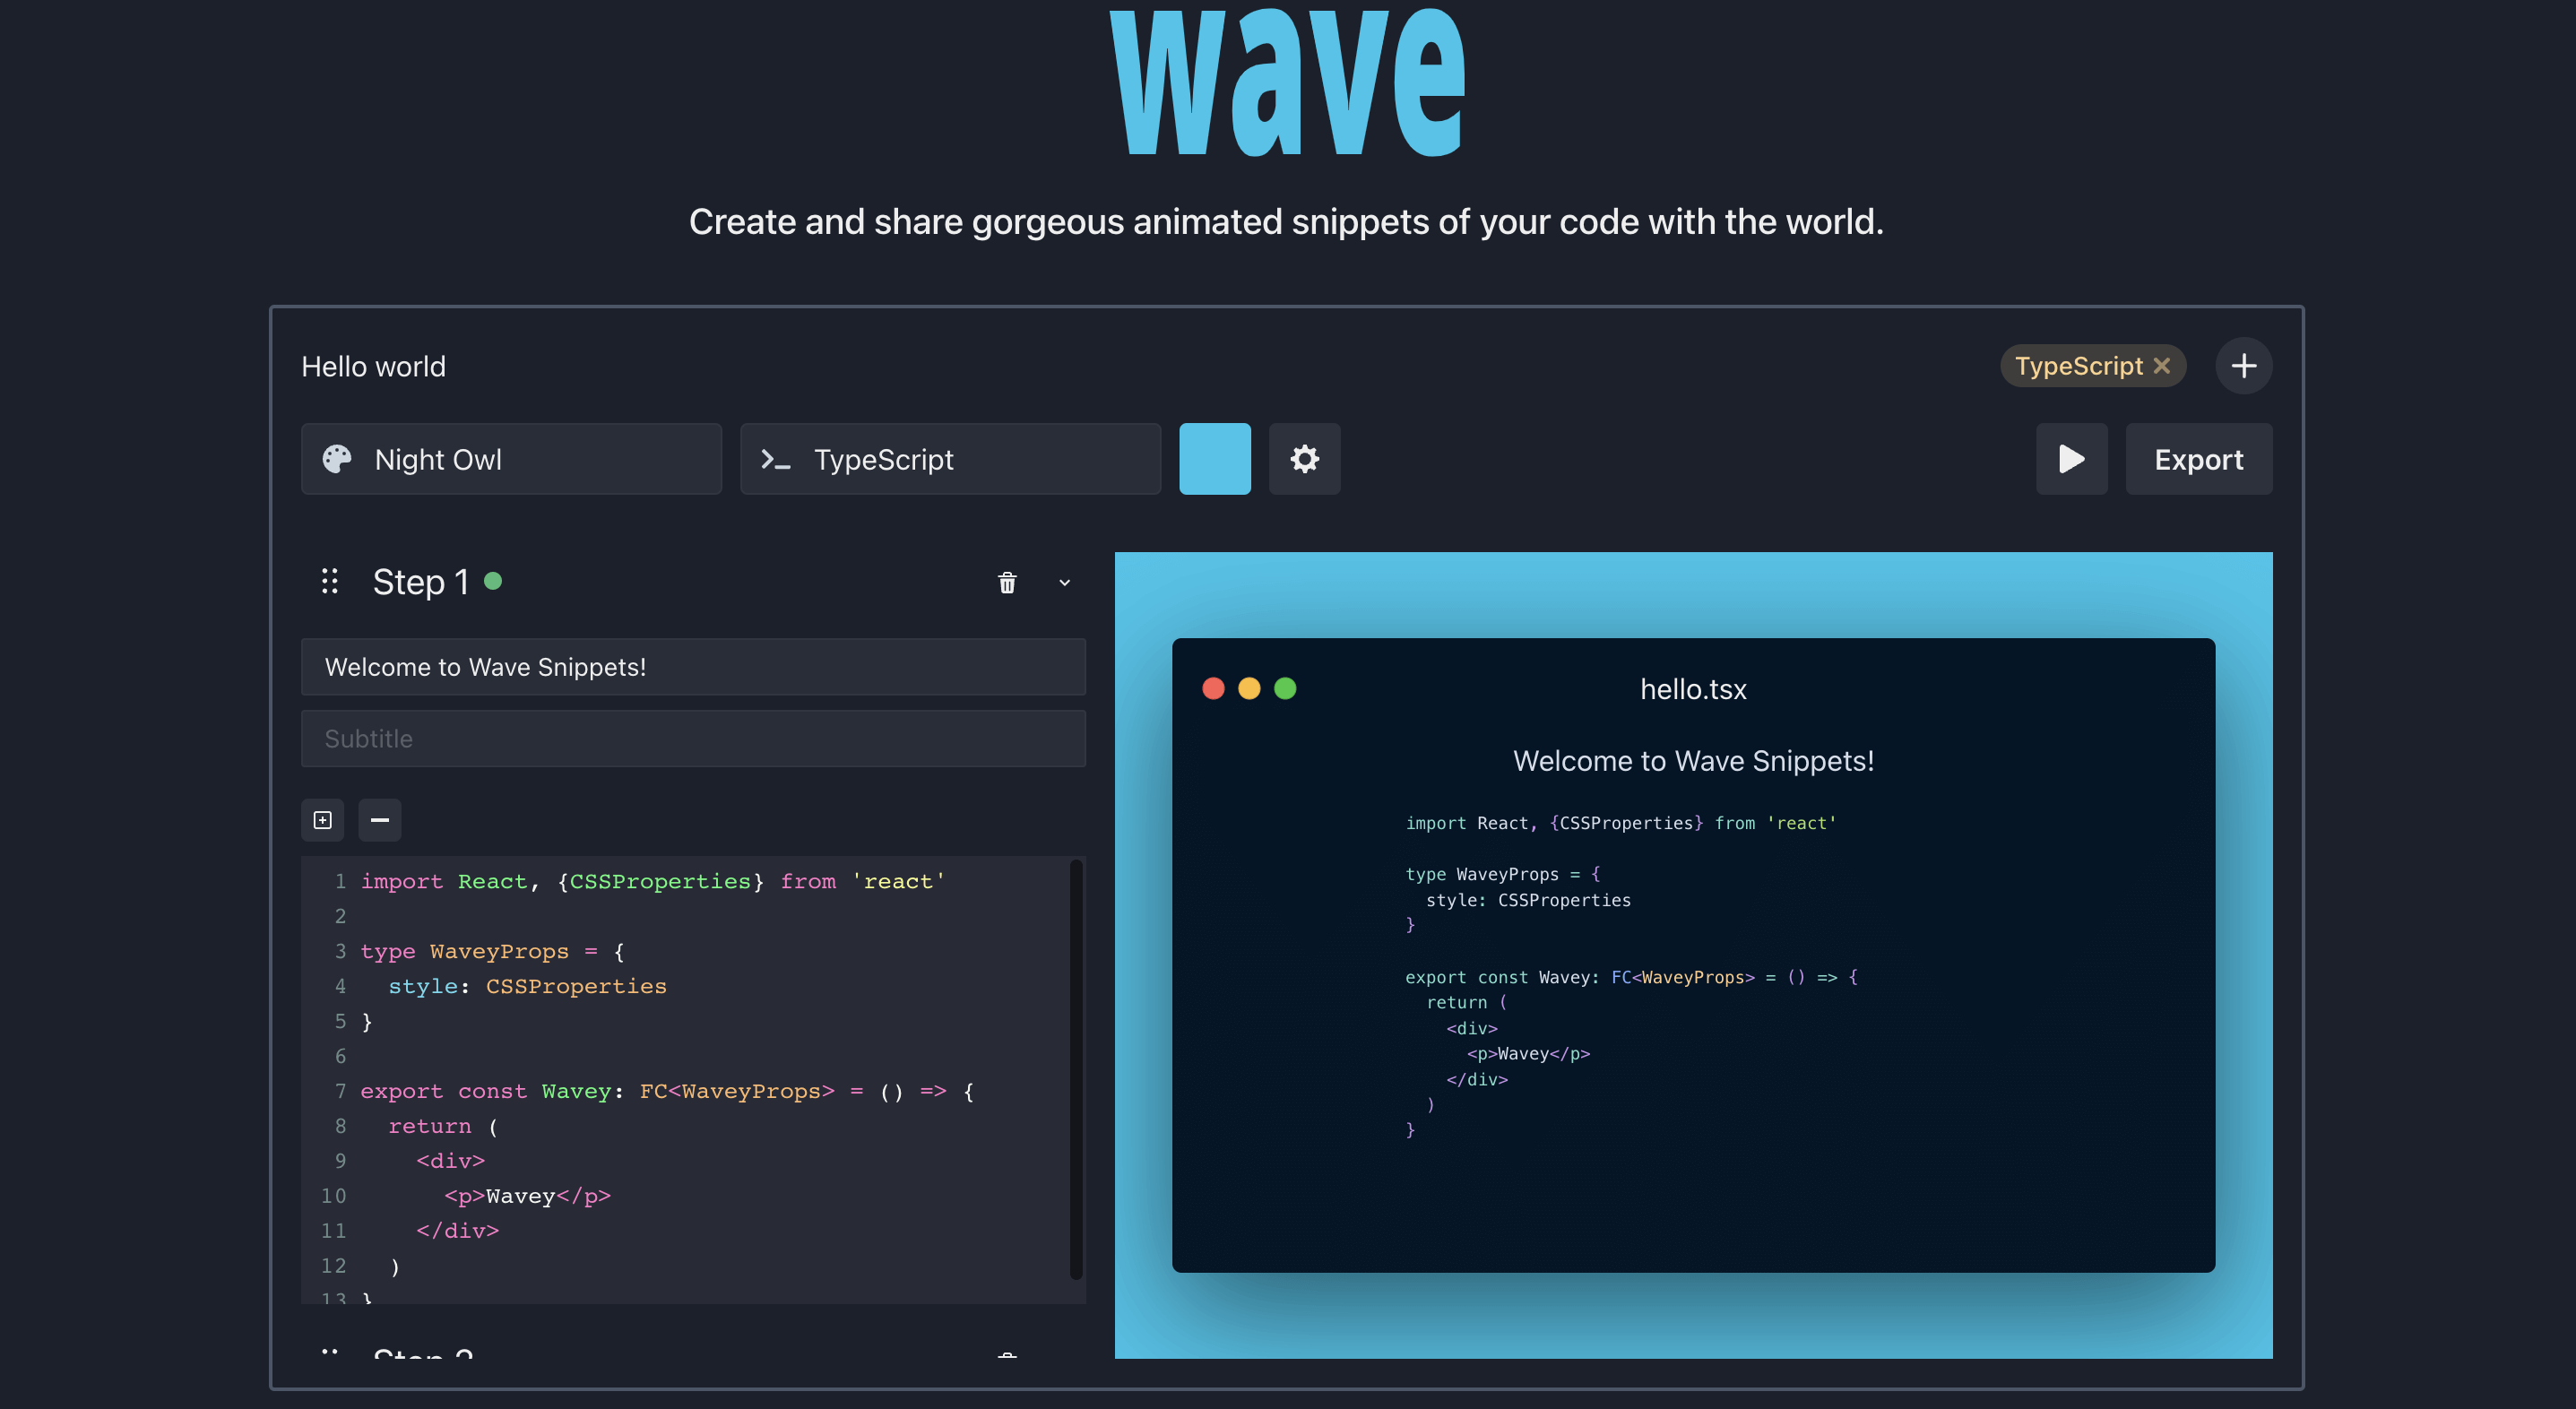
Task: Collapse Step 1 with the chevron
Action: coord(1065,583)
